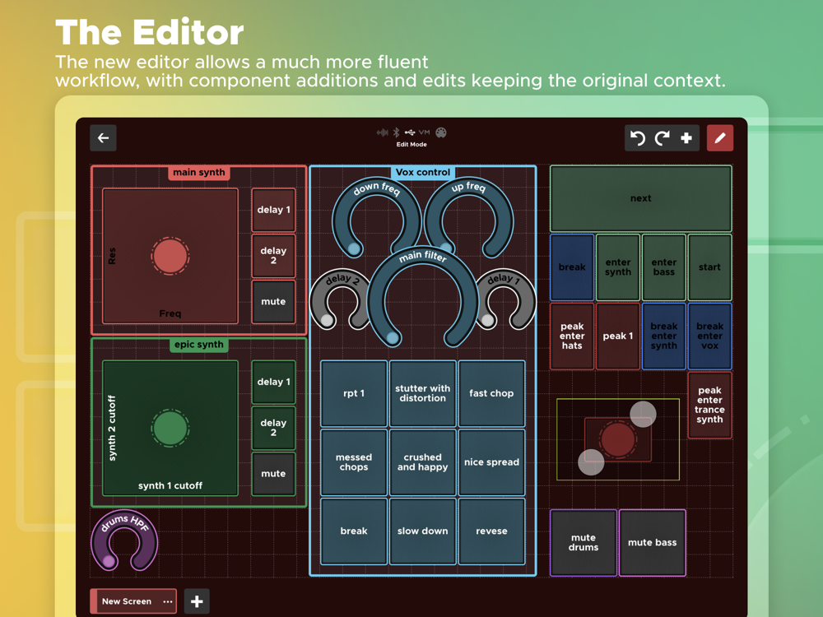Screen dimensions: 823x617
Task: Tap the crushed and happy pad
Action: (x=422, y=462)
